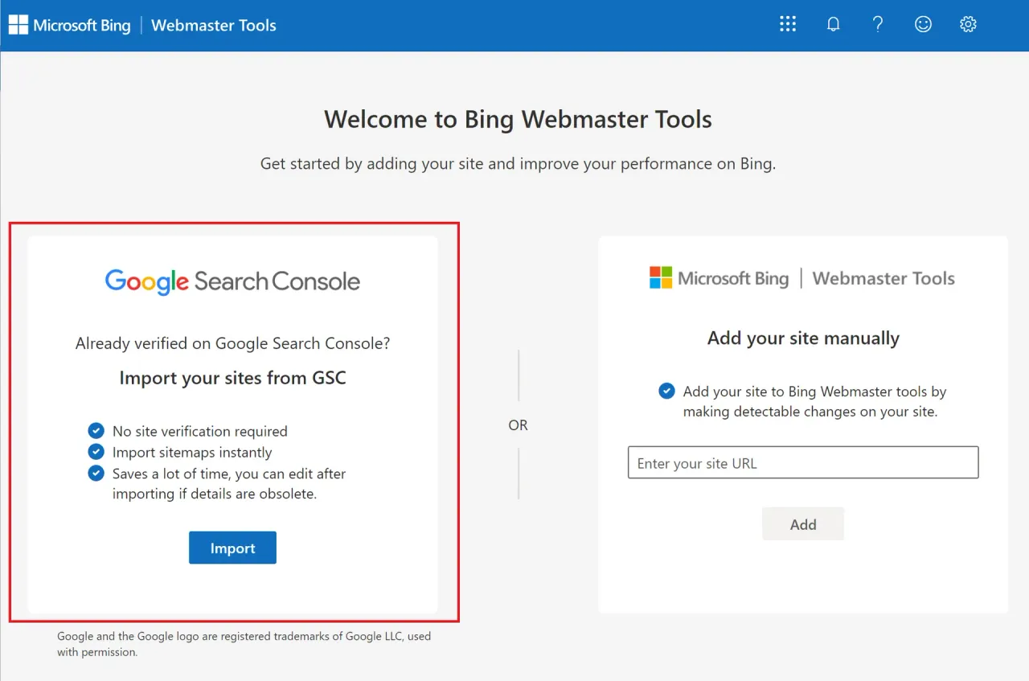Viewport: 1029px width, 681px height.
Task: Click the checkmark beside Import sitemaps instantly
Action: click(x=96, y=451)
